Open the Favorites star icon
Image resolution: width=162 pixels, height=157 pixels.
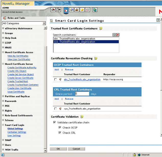[82, 10]
